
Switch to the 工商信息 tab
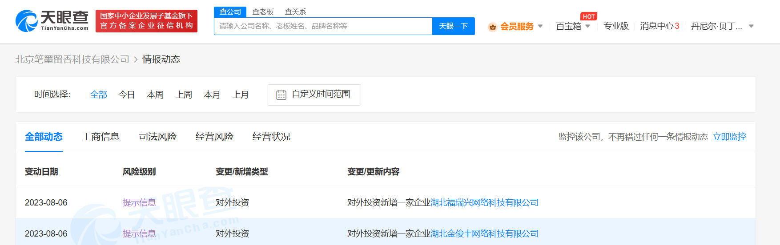click(x=101, y=137)
